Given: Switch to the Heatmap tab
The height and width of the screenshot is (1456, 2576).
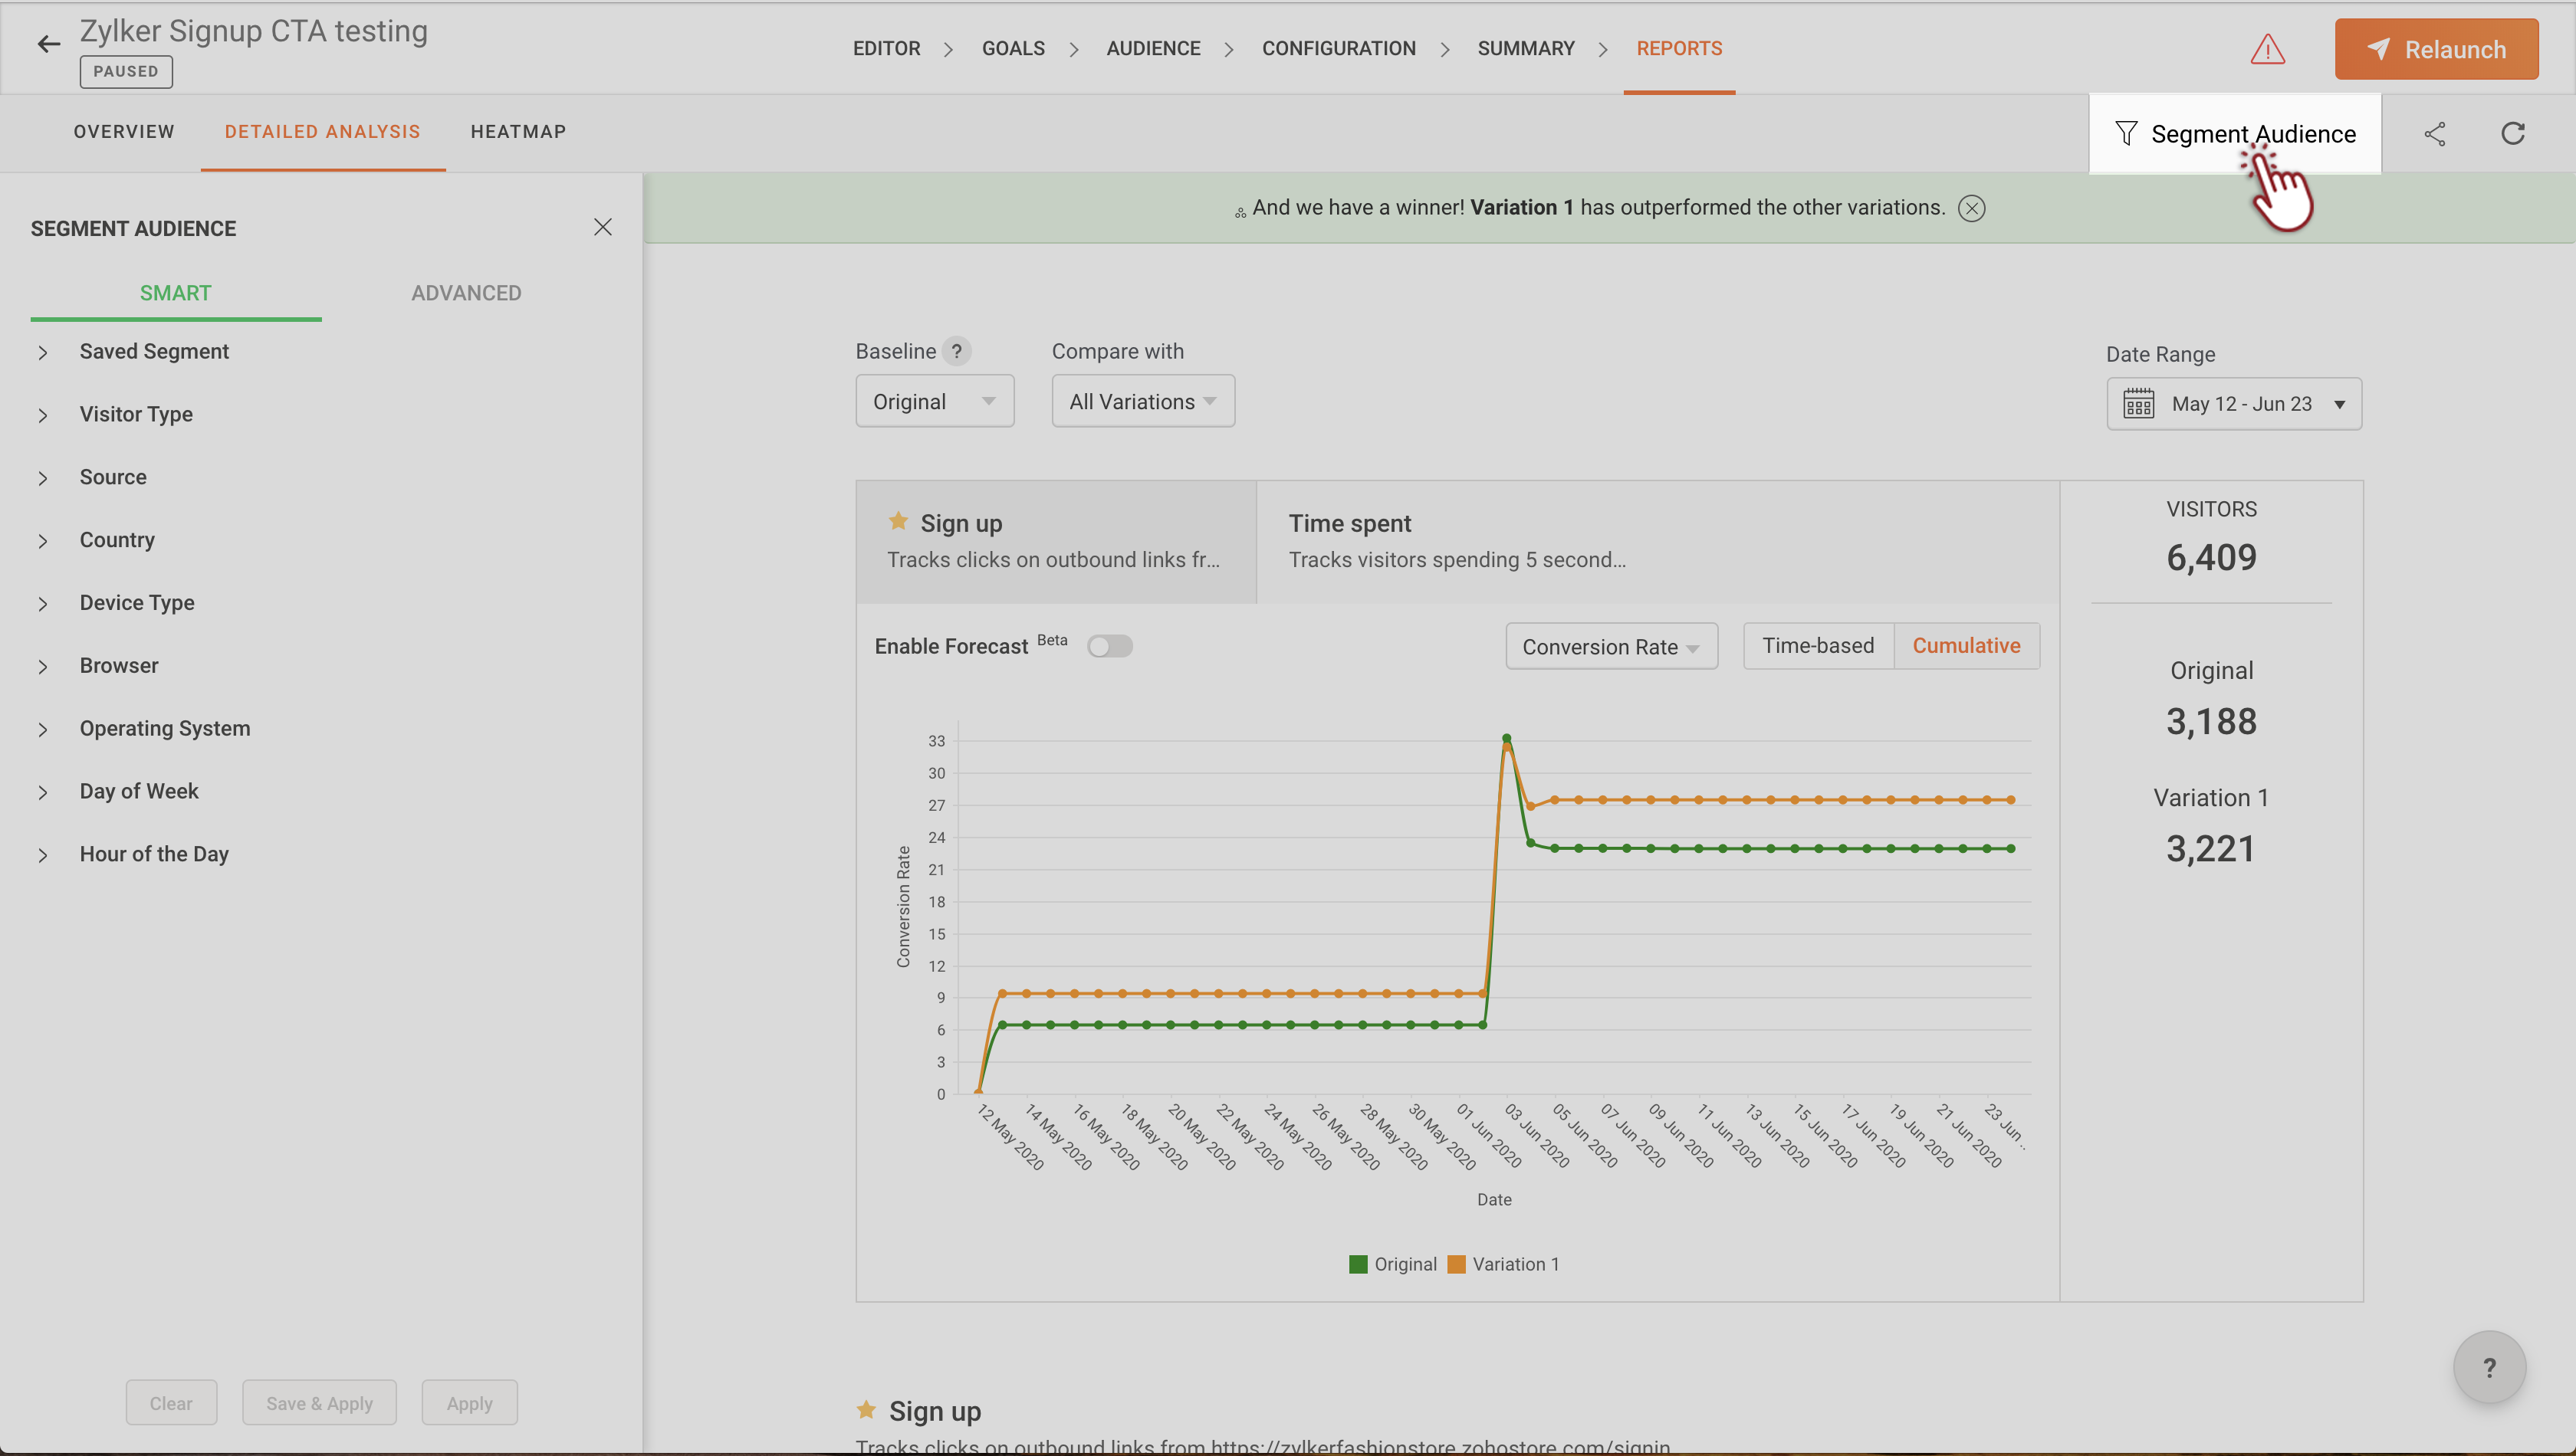Looking at the screenshot, I should (x=518, y=132).
